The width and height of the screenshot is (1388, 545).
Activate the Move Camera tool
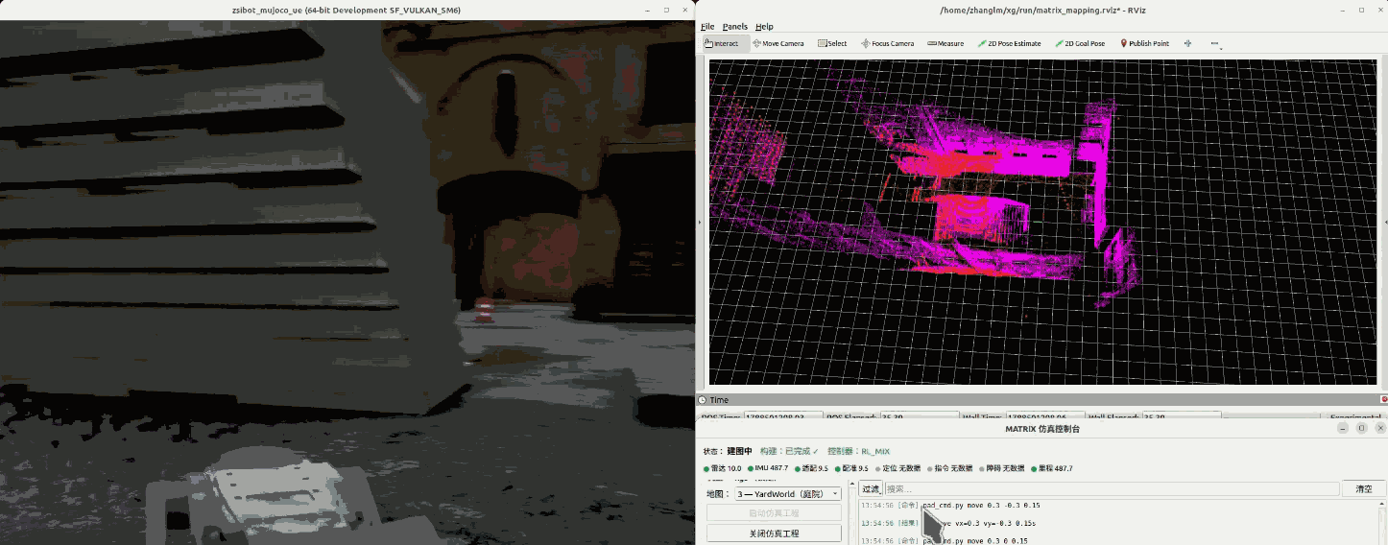778,43
